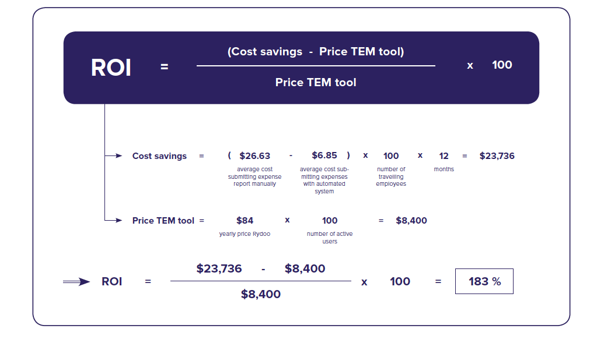Click the 'number of travelling employees' caption
Viewport: 604px width, 350px height.
coord(391,176)
